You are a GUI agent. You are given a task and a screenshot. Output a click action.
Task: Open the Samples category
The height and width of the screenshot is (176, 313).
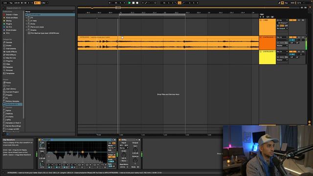[9, 67]
